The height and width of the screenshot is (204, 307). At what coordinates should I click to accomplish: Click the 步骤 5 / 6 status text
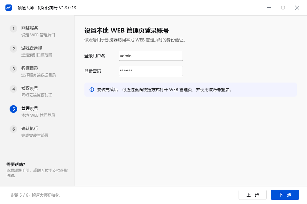[35, 195]
